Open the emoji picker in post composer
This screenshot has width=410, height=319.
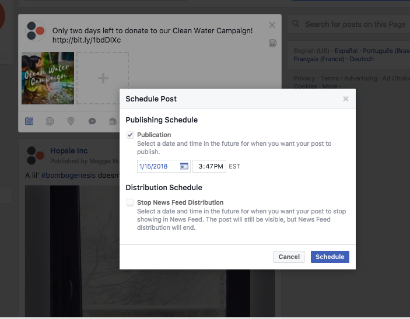[x=272, y=43]
